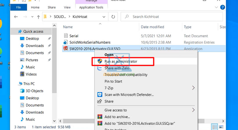Open the Share ribbon tab
This screenshot has height=130, width=238.
pyautogui.click(x=52, y=7)
